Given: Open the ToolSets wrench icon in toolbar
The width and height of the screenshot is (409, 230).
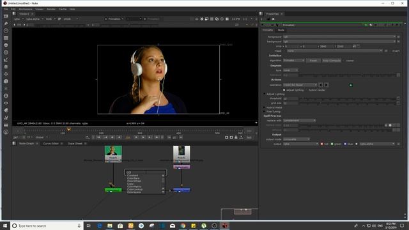Looking at the screenshot, I should (x=6, y=118).
